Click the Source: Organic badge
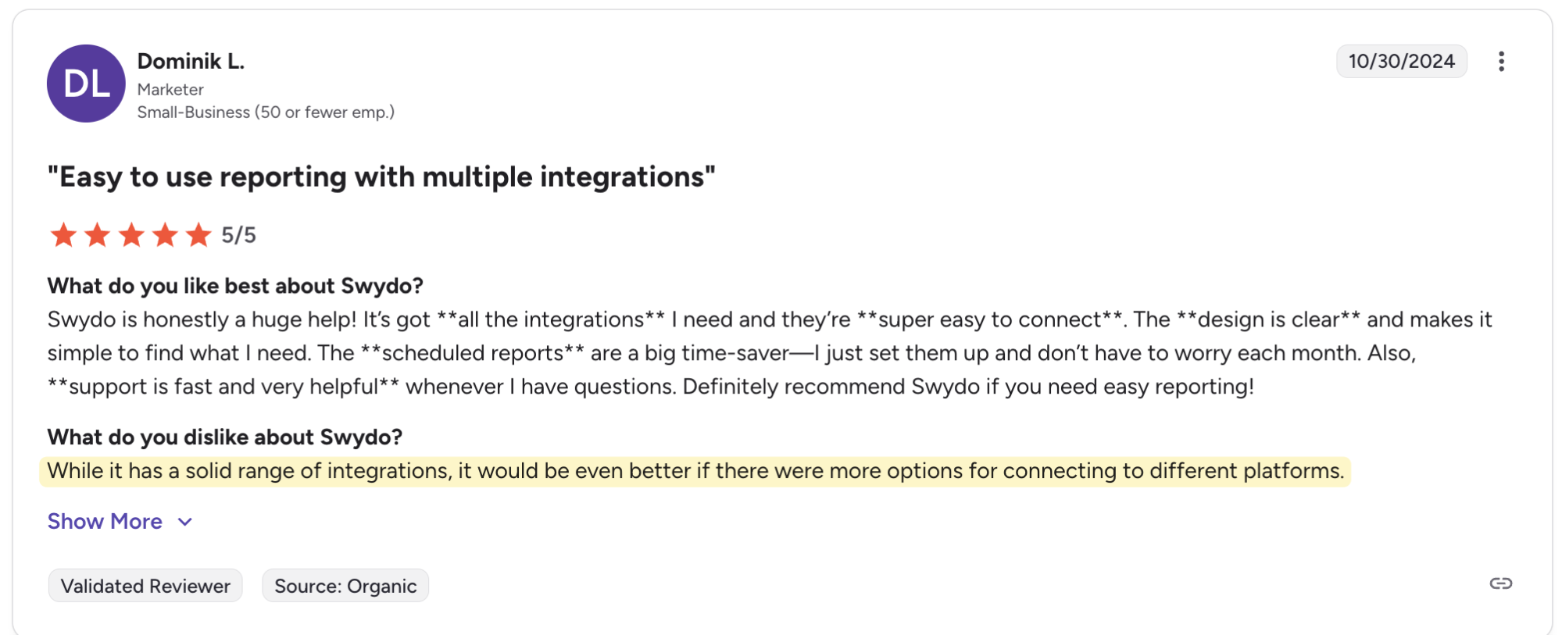 [x=345, y=586]
